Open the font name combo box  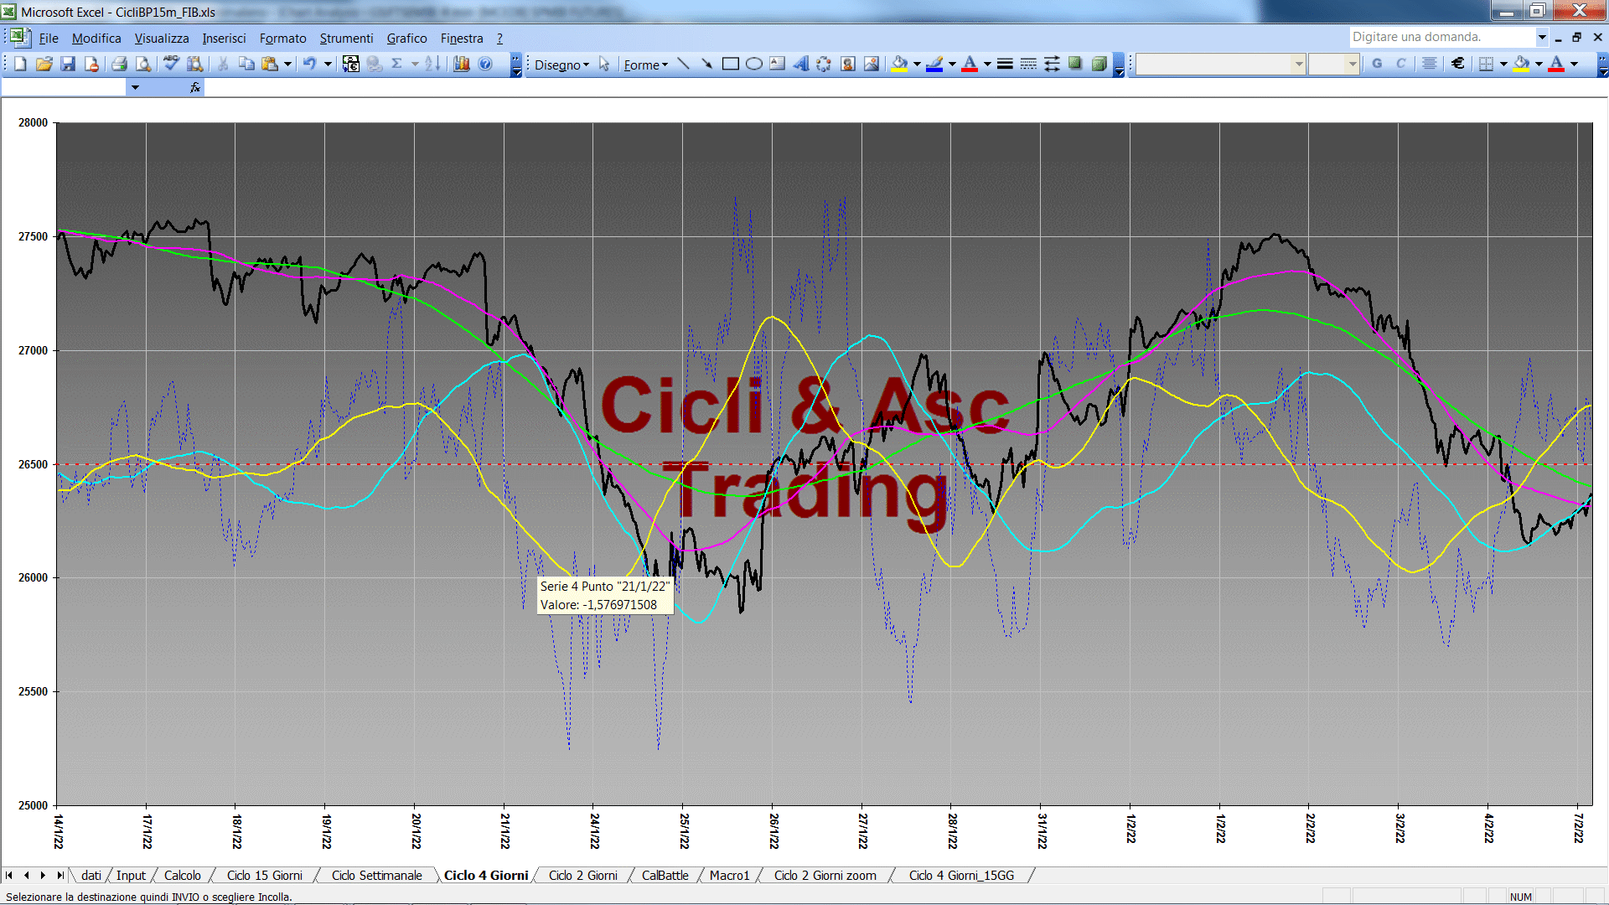pos(1221,64)
